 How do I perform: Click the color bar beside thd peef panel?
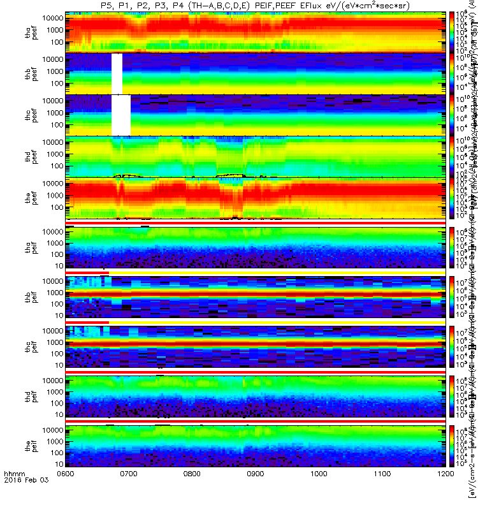452,157
